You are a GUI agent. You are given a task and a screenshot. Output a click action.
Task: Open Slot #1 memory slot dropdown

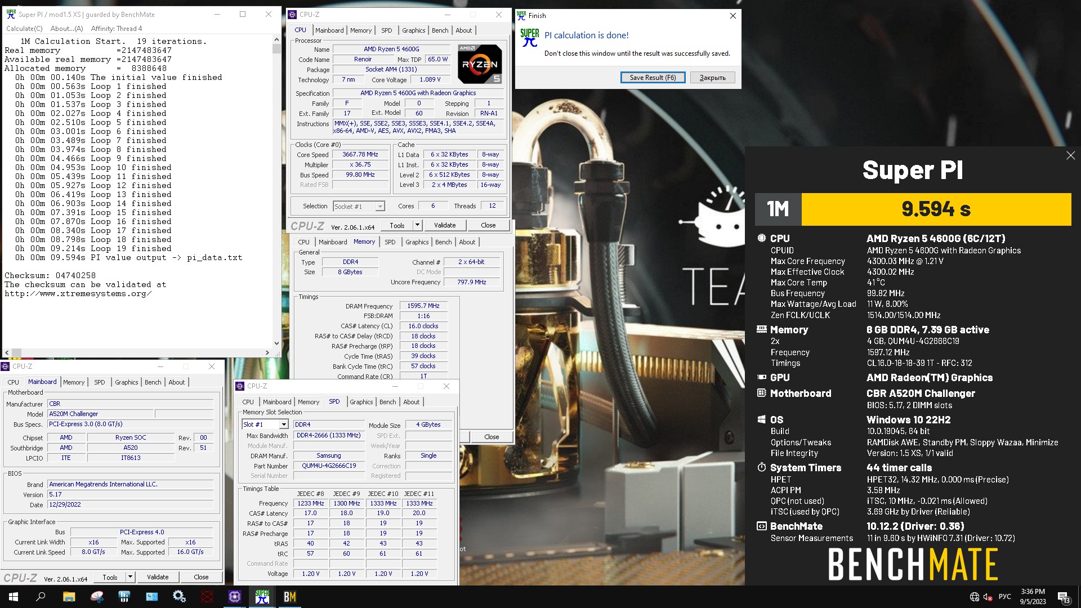click(x=283, y=424)
